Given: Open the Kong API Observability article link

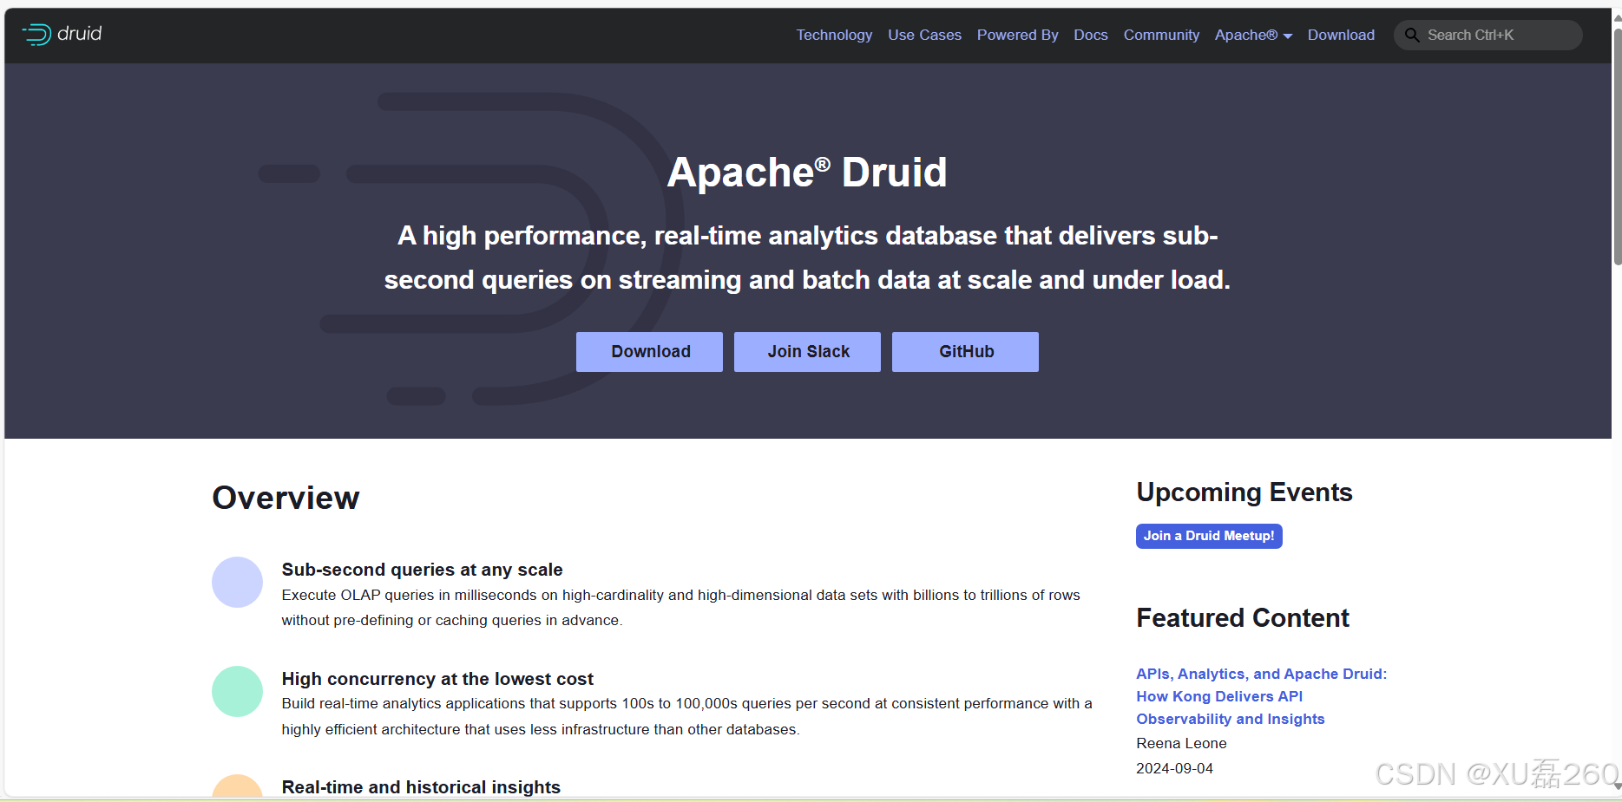Looking at the screenshot, I should [x=1261, y=696].
